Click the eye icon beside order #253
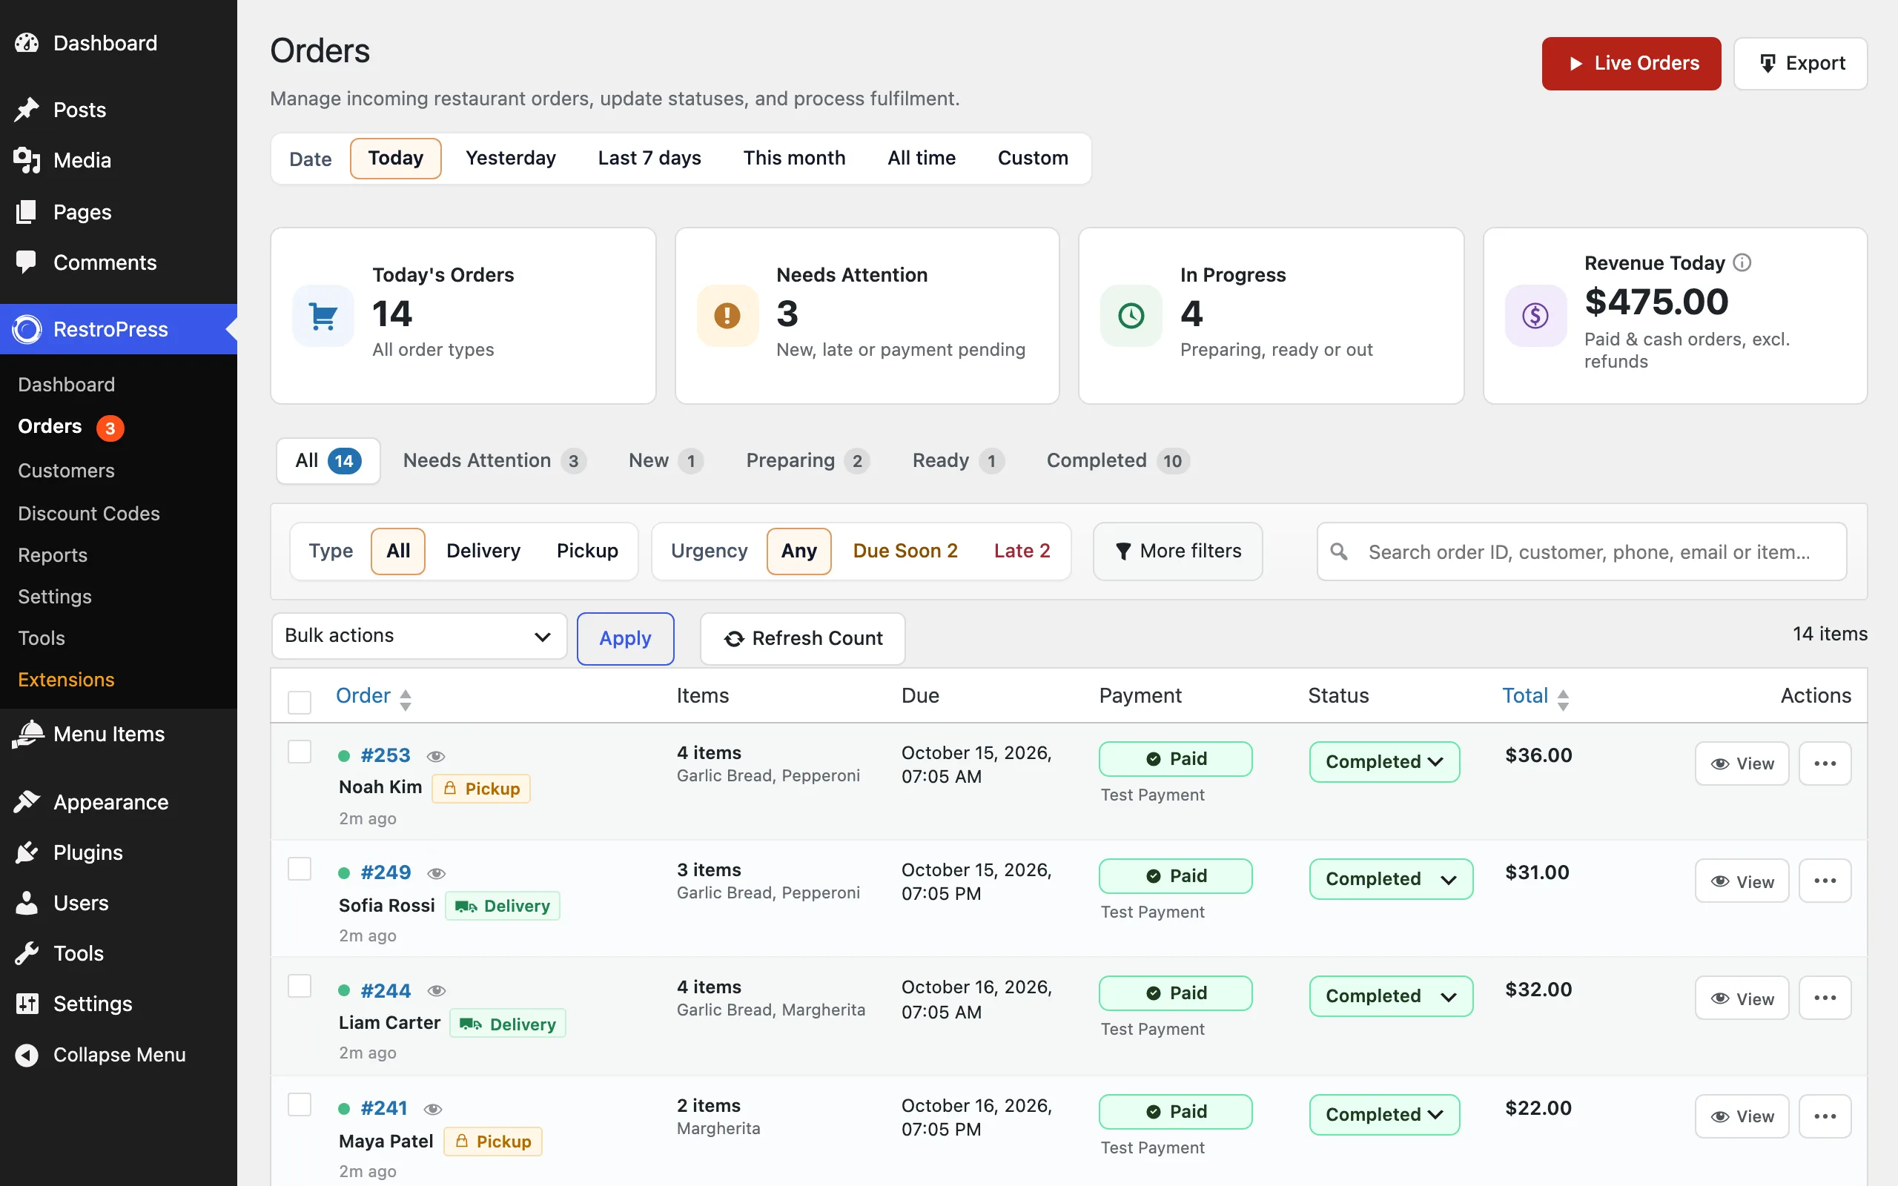The image size is (1898, 1186). point(436,756)
